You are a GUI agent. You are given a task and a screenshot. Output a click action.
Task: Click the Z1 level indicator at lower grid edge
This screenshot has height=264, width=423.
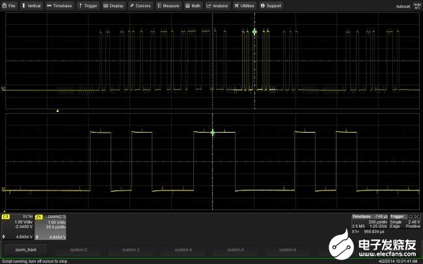[x=3, y=189]
